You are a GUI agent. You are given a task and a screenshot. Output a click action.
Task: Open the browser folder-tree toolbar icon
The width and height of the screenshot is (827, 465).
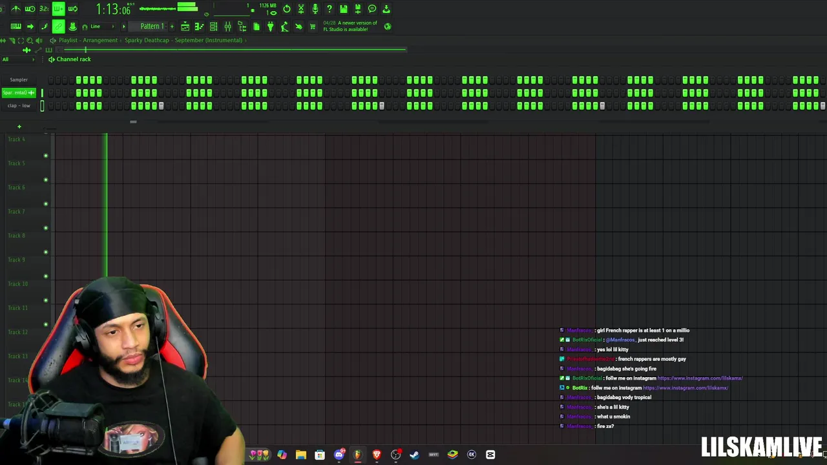pos(242,26)
